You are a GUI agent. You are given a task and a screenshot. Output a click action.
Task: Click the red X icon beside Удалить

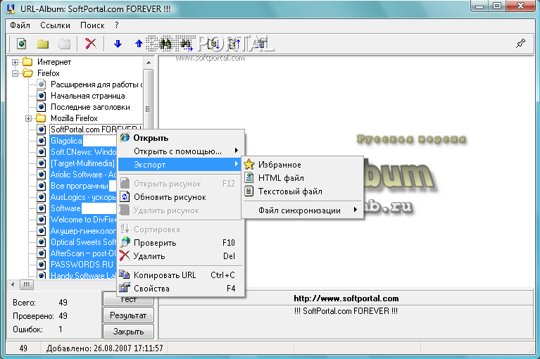tap(125, 256)
